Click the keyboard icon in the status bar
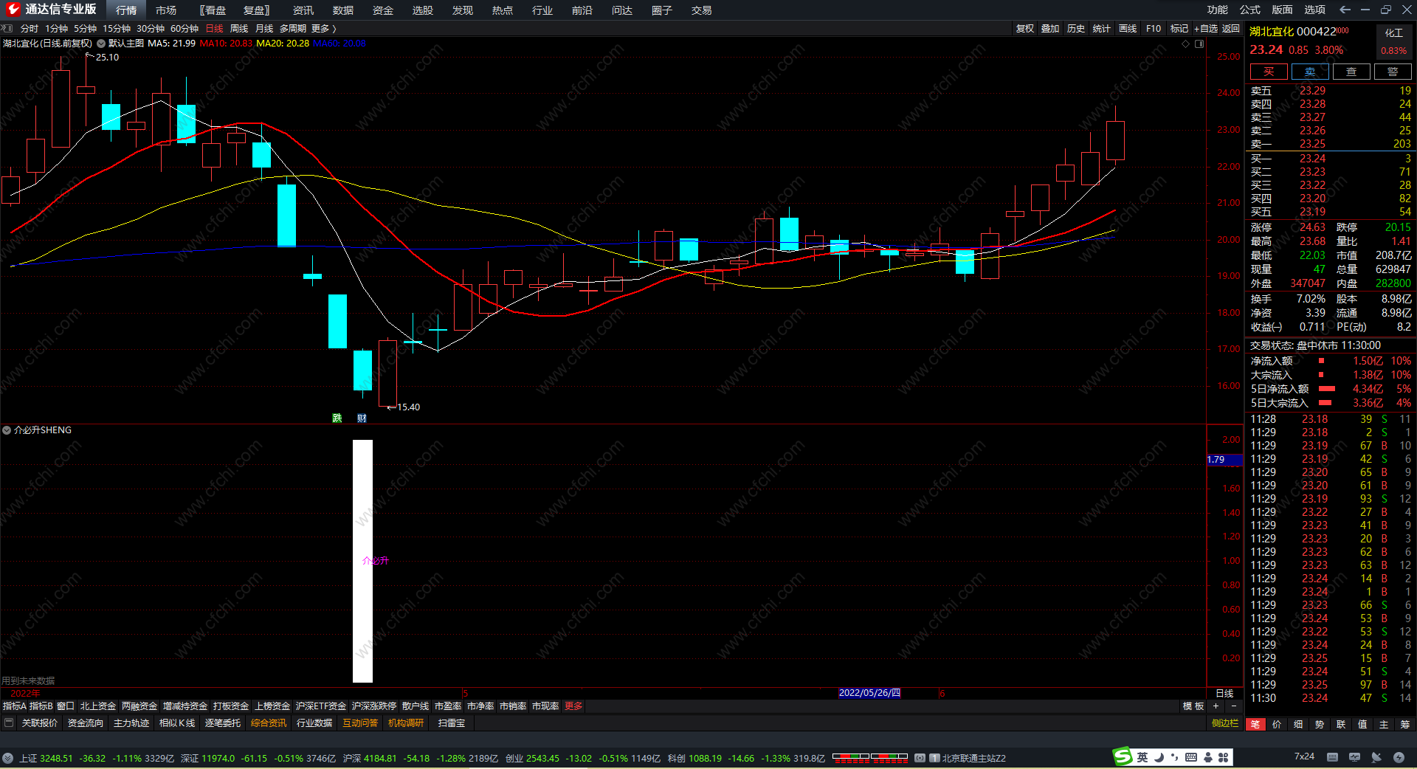The image size is (1417, 769). [x=1332, y=757]
